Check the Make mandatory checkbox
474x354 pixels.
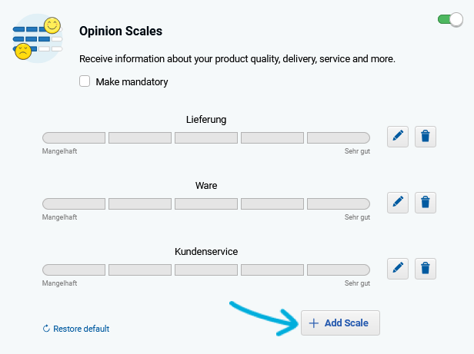(85, 81)
